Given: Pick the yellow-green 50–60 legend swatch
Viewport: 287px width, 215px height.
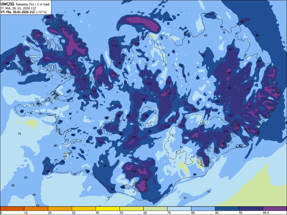Looking at the screenshot, I should [x=132, y=209].
